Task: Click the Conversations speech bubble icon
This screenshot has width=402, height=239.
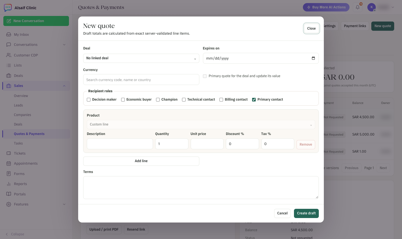Action: coord(9,45)
